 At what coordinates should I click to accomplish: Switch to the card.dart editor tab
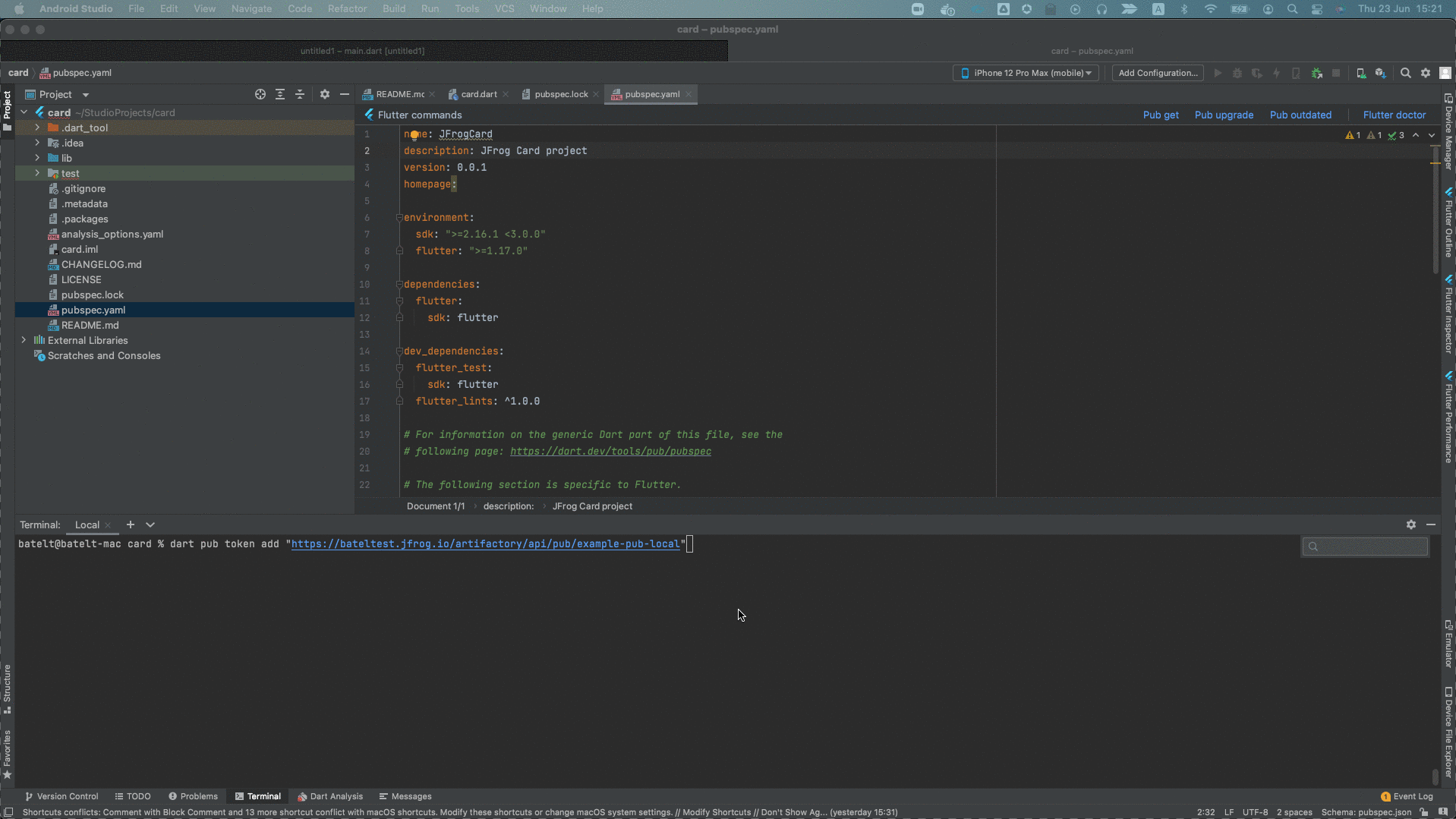[x=478, y=94]
